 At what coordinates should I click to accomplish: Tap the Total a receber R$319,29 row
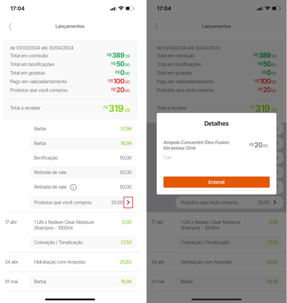70,108
